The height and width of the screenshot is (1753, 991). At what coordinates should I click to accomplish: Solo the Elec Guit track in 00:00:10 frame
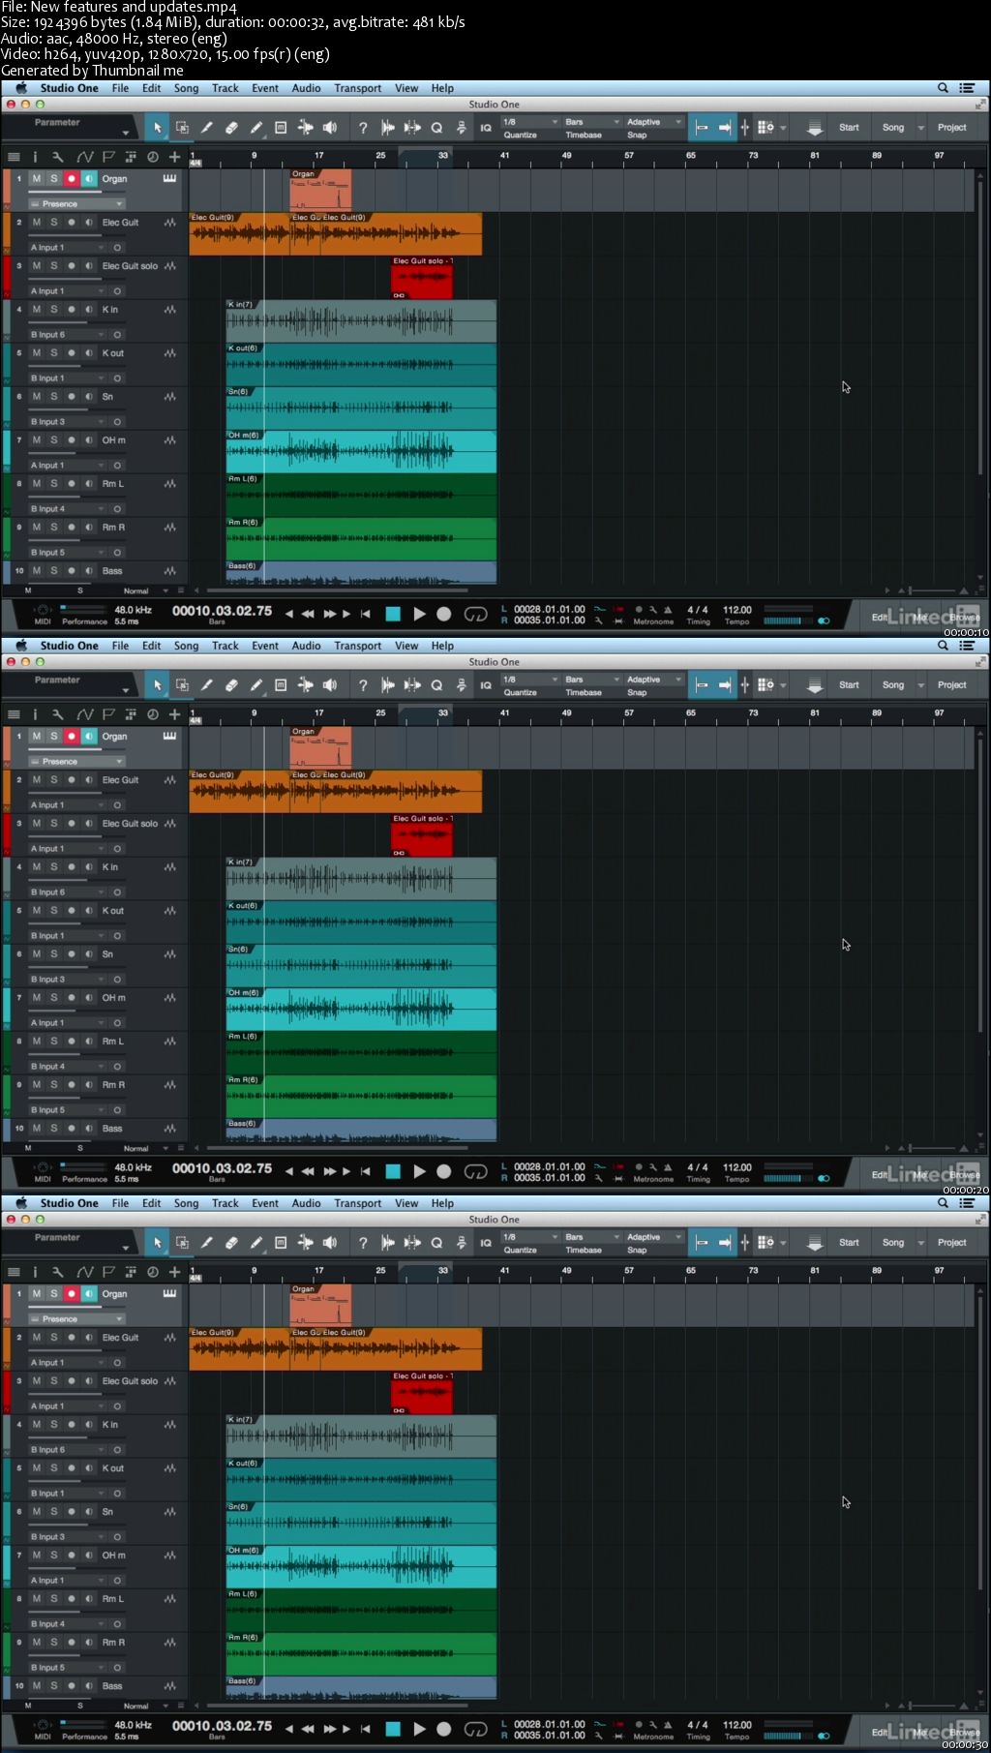[54, 223]
